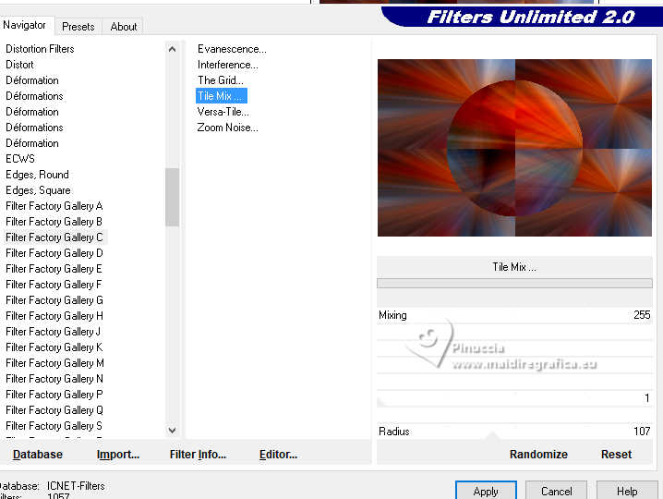663x499 pixels.
Task: Select Filter Factory Gallery K
Action: (54, 347)
